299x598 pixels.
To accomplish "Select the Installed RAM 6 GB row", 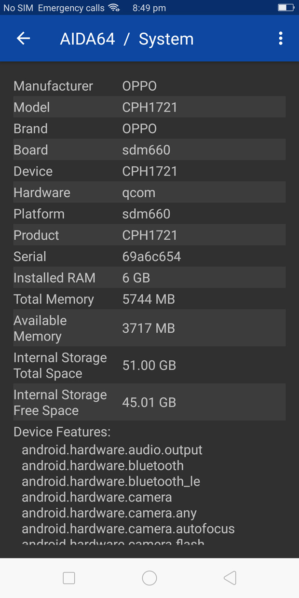I will pos(149,278).
